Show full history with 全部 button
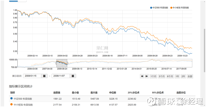The image size is (206, 107). click(x=190, y=76)
